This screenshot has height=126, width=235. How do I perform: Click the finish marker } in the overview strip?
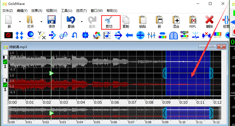tap(211, 113)
